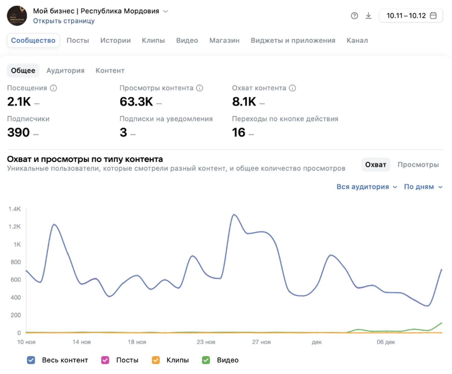This screenshot has width=452, height=374.
Task: Click the community avatar image
Action: [x=17, y=16]
